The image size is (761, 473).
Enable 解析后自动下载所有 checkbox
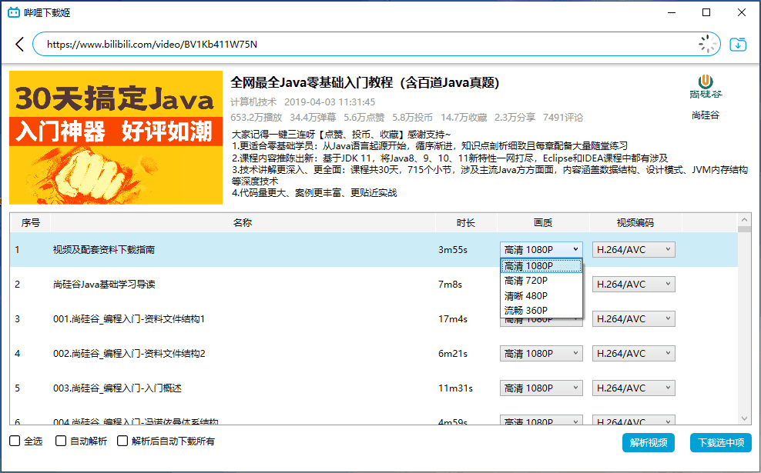click(122, 441)
